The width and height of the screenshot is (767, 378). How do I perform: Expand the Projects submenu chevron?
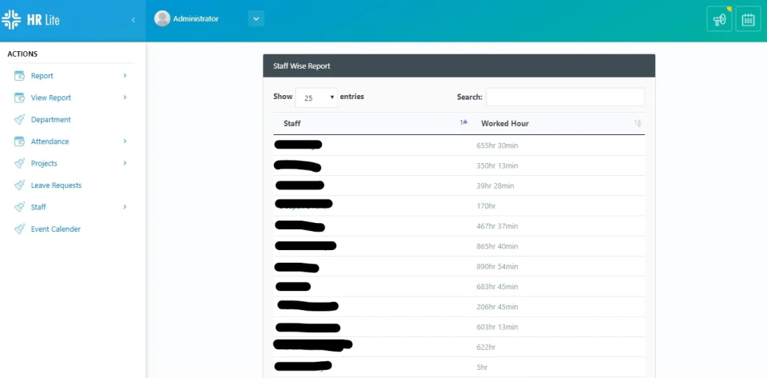click(x=125, y=163)
